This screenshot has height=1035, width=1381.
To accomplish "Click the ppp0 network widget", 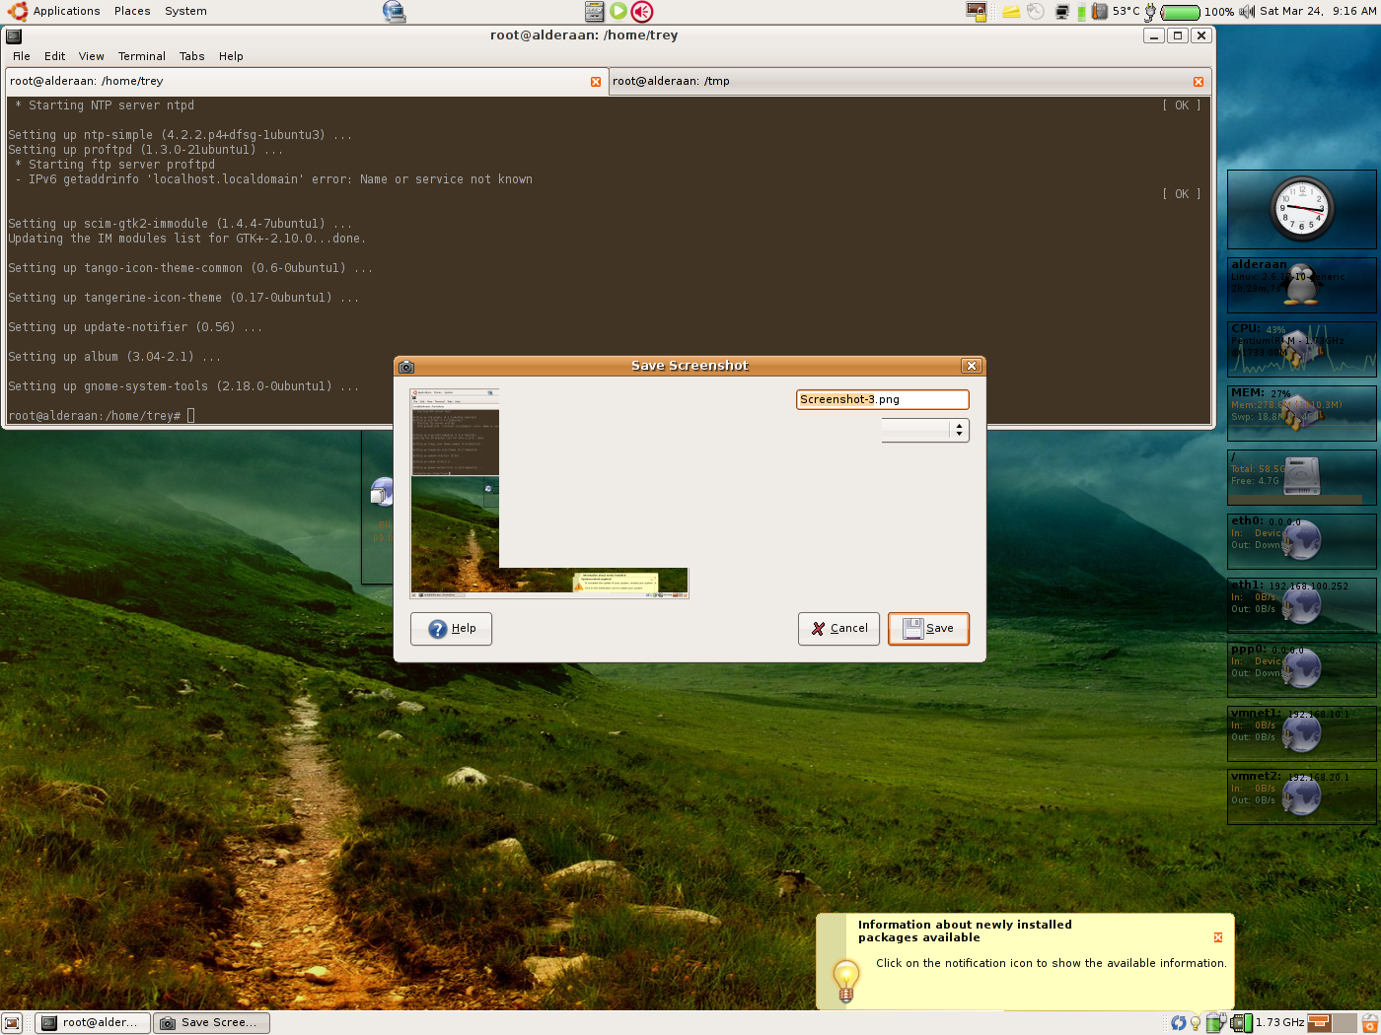I will click(1301, 669).
